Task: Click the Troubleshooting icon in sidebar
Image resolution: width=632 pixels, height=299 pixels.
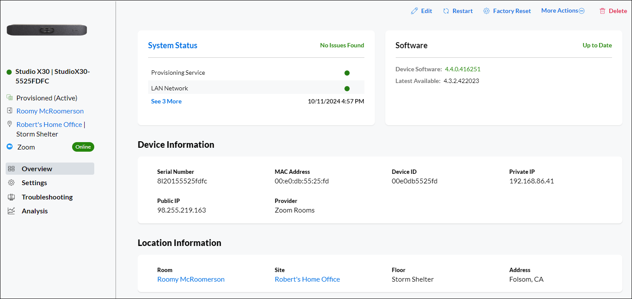Action: pyautogui.click(x=12, y=197)
